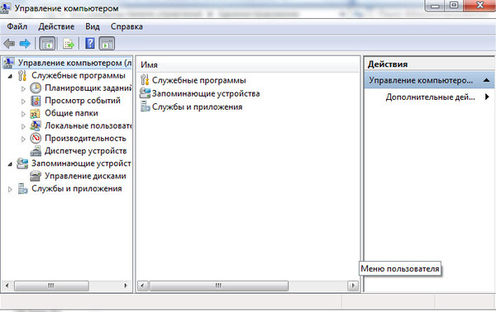
Task: Close the Управление компьютером window
Action: pos(479,6)
